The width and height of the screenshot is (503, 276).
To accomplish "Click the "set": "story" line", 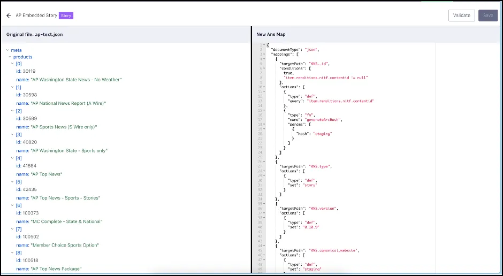I will 302,185.
